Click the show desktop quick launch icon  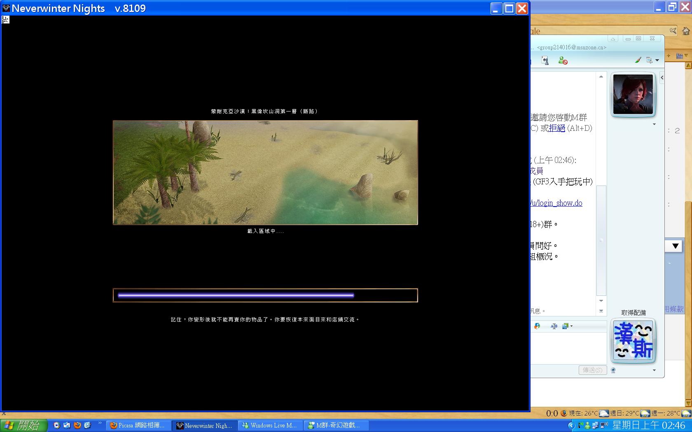(67, 425)
